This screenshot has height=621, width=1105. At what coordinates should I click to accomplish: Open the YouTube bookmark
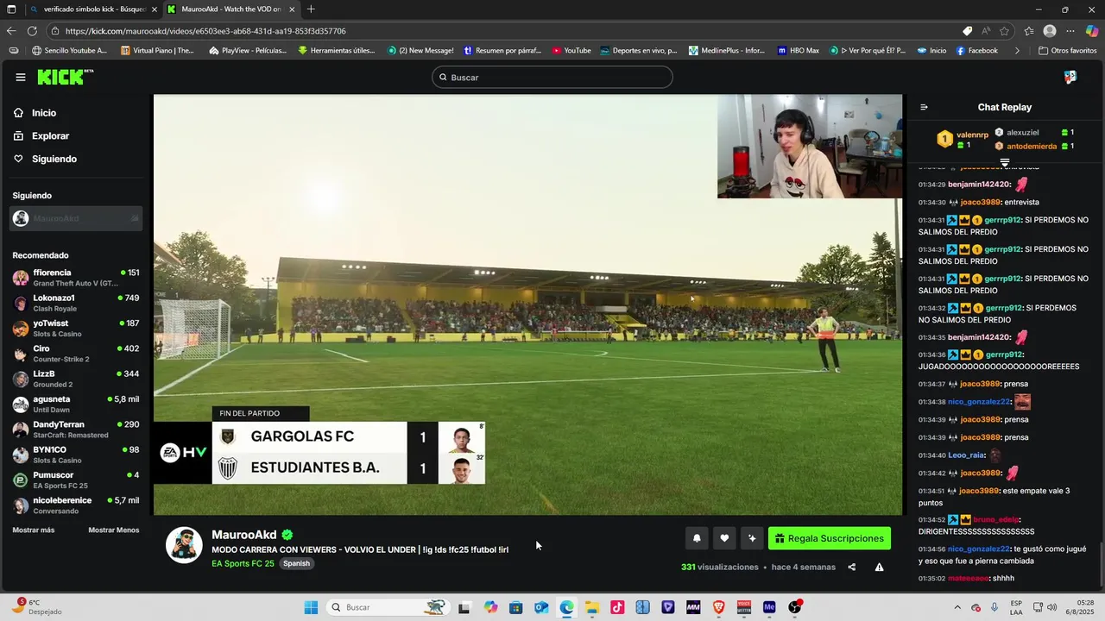(571, 51)
